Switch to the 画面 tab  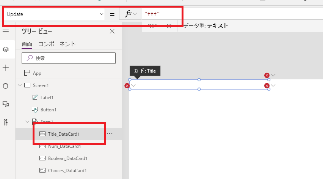point(27,44)
